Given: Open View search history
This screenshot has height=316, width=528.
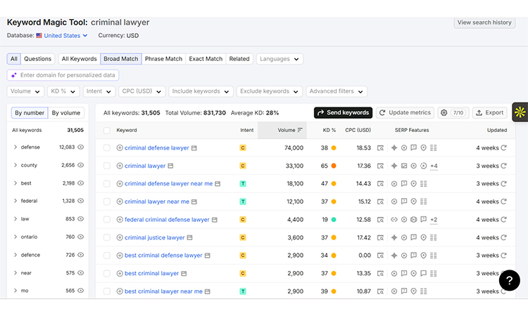Looking at the screenshot, I should pos(484,22).
